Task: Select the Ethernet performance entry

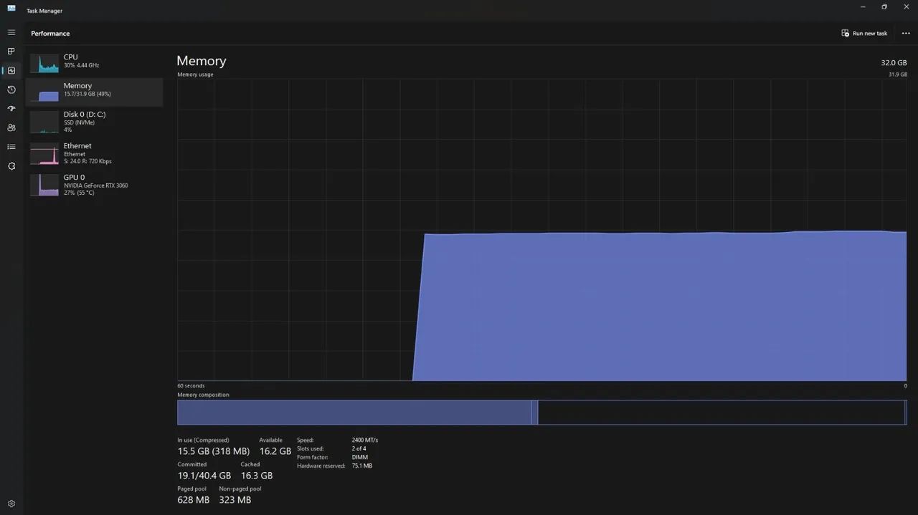Action: pyautogui.click(x=94, y=154)
